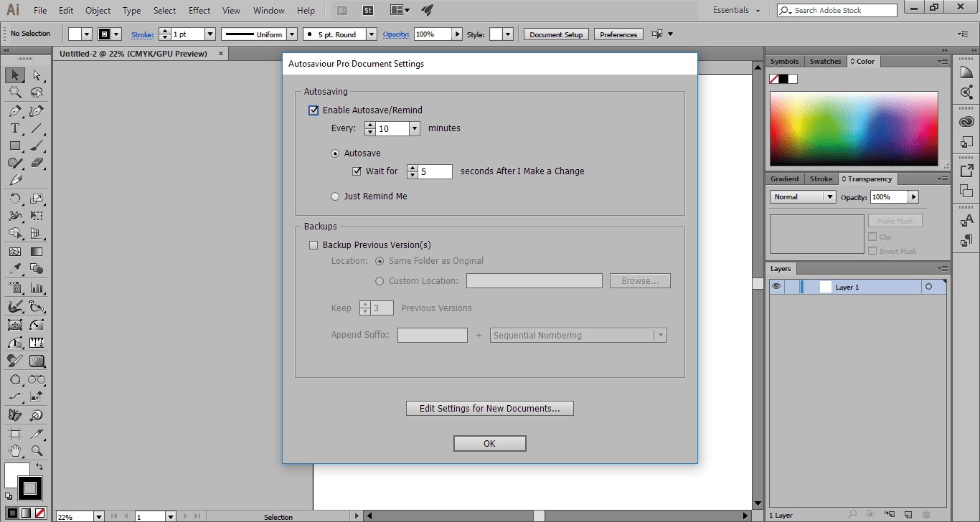The width and height of the screenshot is (980, 522).
Task: Open the 5 pt. Round brush dropdown
Action: point(371,34)
